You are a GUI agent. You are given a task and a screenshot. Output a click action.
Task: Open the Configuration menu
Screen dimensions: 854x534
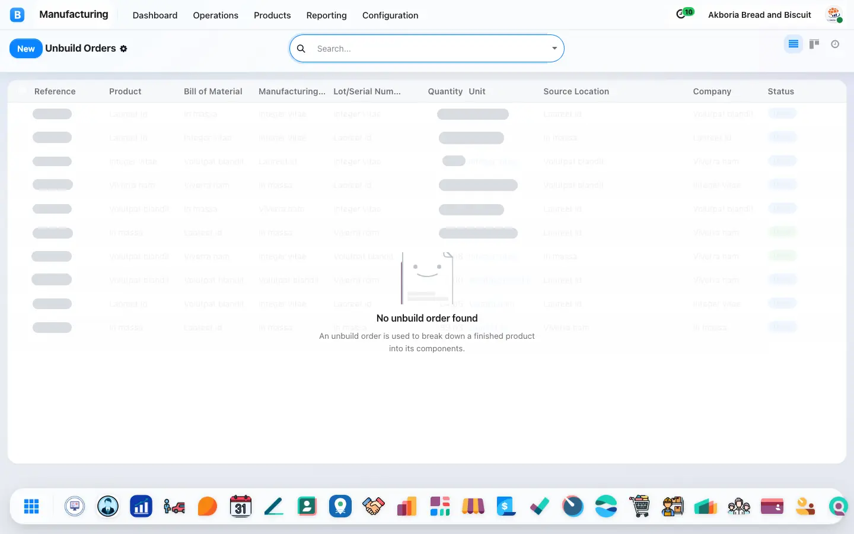(x=390, y=15)
